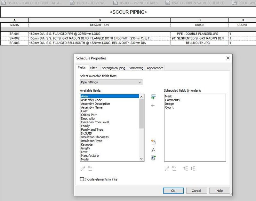
Task: Switch to the Sorting/Grouping tab
Action: click(x=114, y=68)
